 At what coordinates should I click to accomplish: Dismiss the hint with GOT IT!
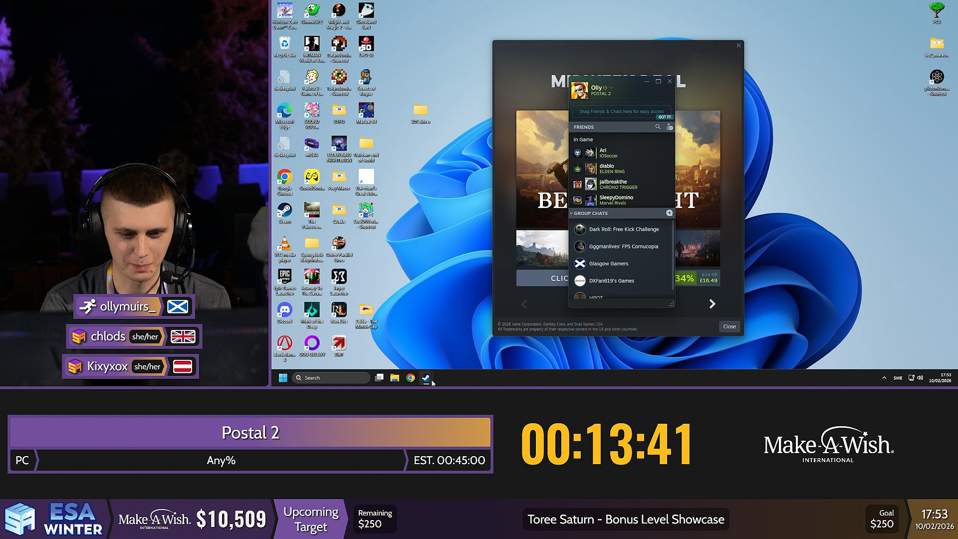coord(665,117)
